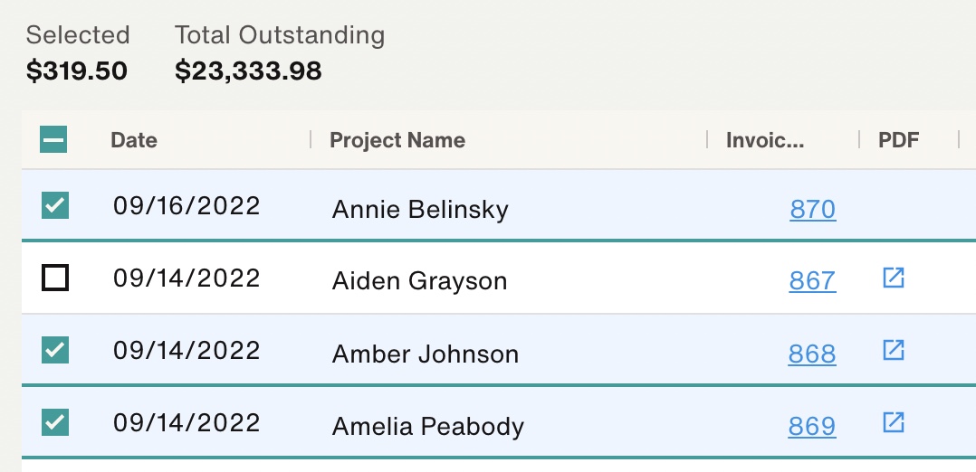The height and width of the screenshot is (472, 976).
Task: Open PDF for Aiden Grayson invoice
Action: 894,278
